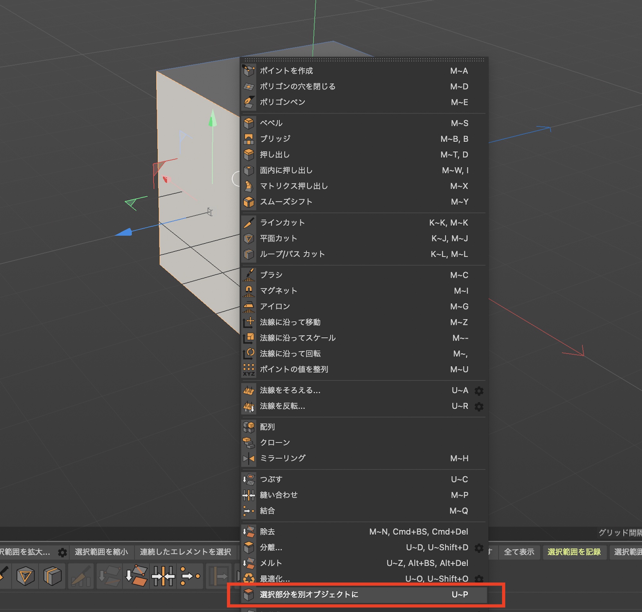Click gear next to 選択範囲を拡大
642x612 pixels.
coord(62,552)
